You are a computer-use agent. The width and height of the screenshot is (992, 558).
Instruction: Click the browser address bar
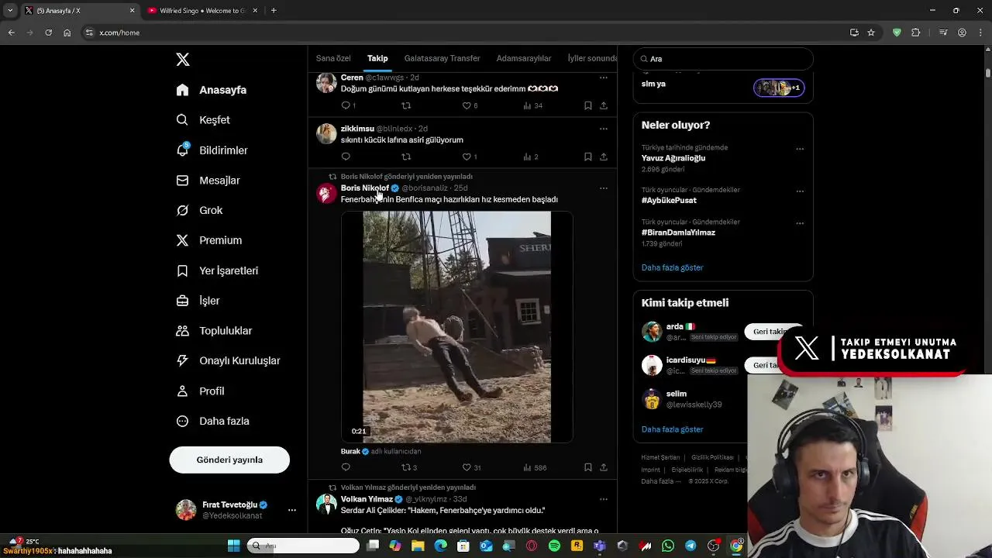click(465, 33)
